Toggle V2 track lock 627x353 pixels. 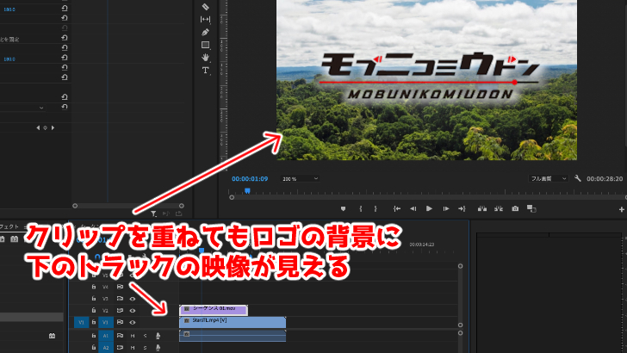pyautogui.click(x=94, y=310)
